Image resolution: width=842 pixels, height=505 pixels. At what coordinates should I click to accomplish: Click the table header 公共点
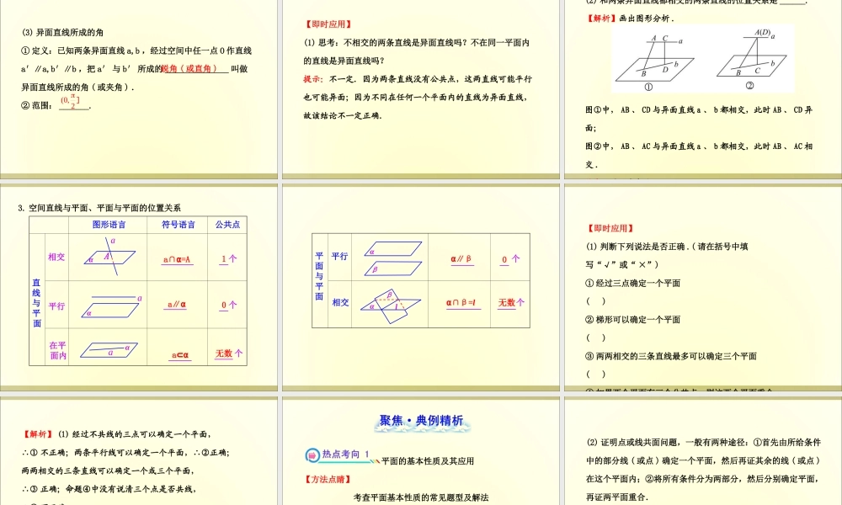(x=227, y=225)
